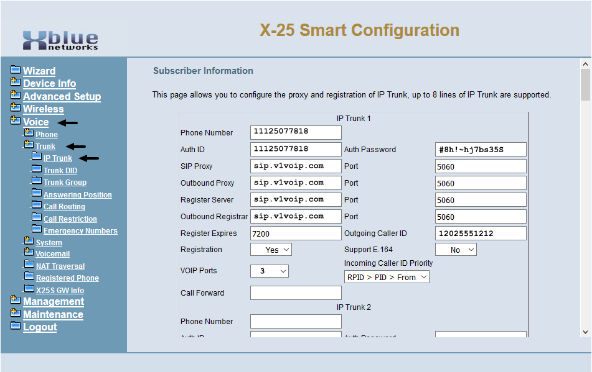Click the folder icon next to Device Info
The width and height of the screenshot is (592, 372).
17,83
